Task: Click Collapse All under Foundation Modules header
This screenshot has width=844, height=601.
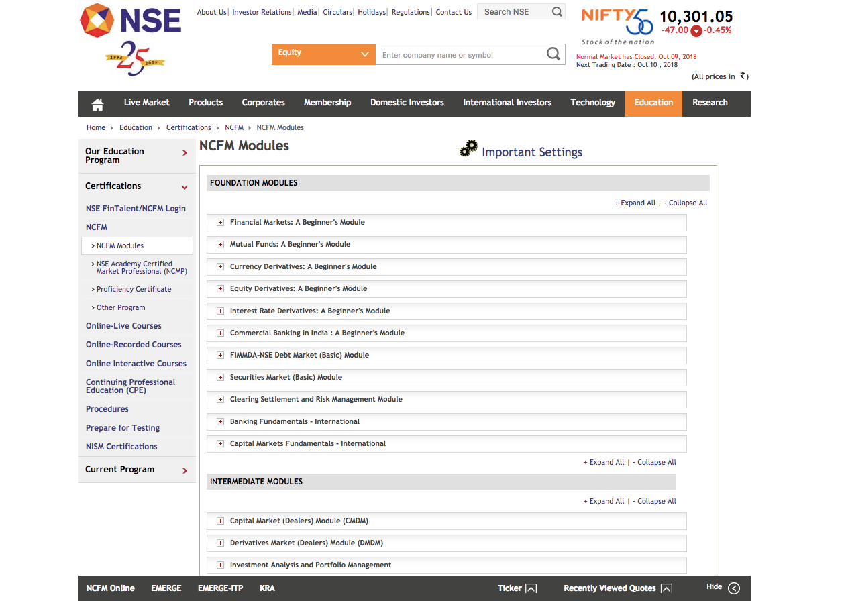Action: (x=686, y=203)
